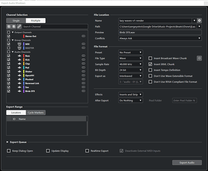208x171 pixels.
Task: Toggle link icon on Stereo Out row
Action: point(83,36)
